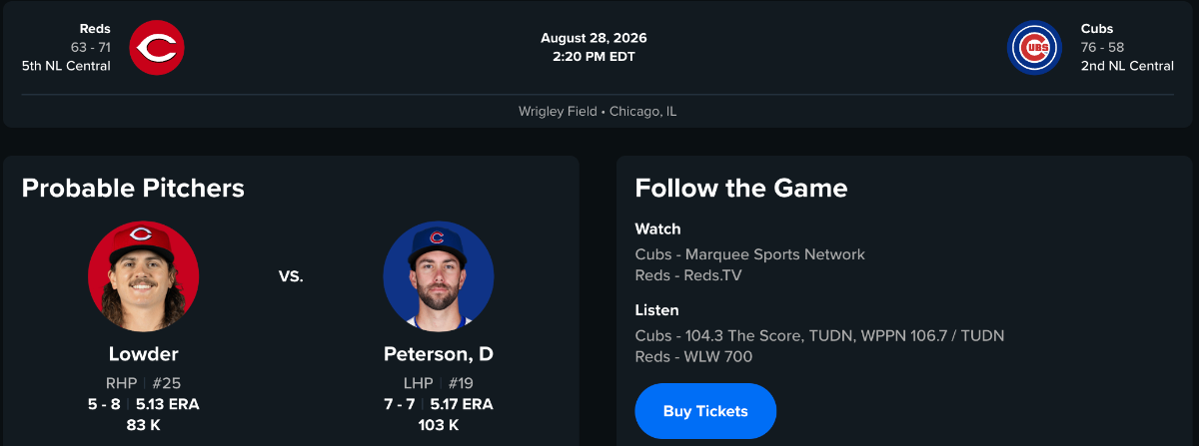
Task: Select the Cubs team name
Action: coord(1096,29)
